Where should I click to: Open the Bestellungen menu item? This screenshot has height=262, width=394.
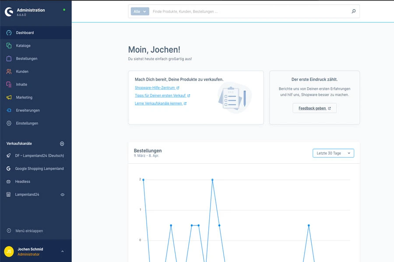pos(36,59)
